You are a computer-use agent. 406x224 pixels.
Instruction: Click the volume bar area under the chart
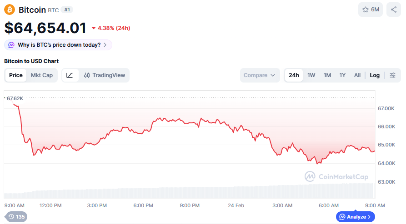point(189,192)
